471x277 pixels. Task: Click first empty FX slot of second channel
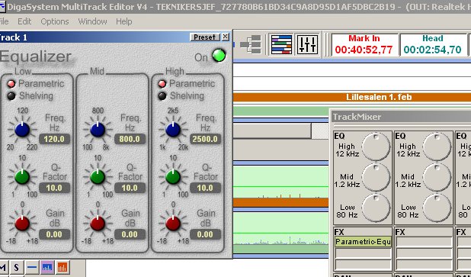coord(424,241)
